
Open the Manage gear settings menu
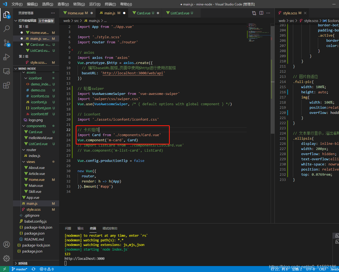pyautogui.click(x=7, y=258)
